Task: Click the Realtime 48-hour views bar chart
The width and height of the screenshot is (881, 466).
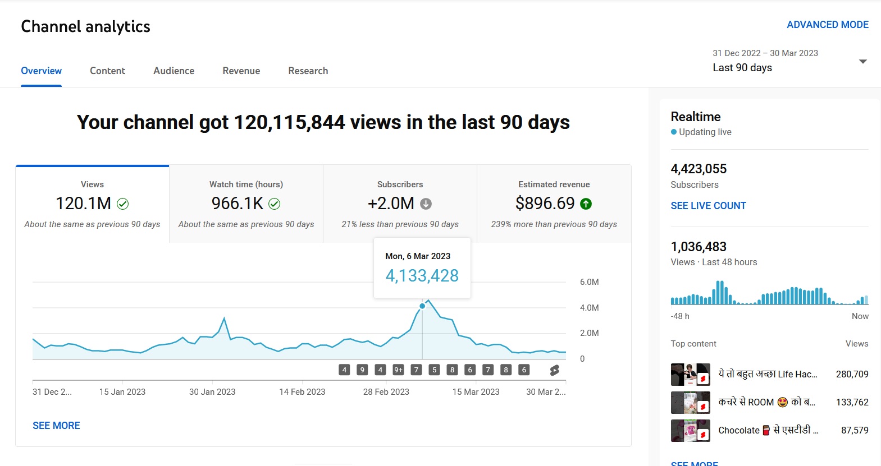Action: [769, 293]
